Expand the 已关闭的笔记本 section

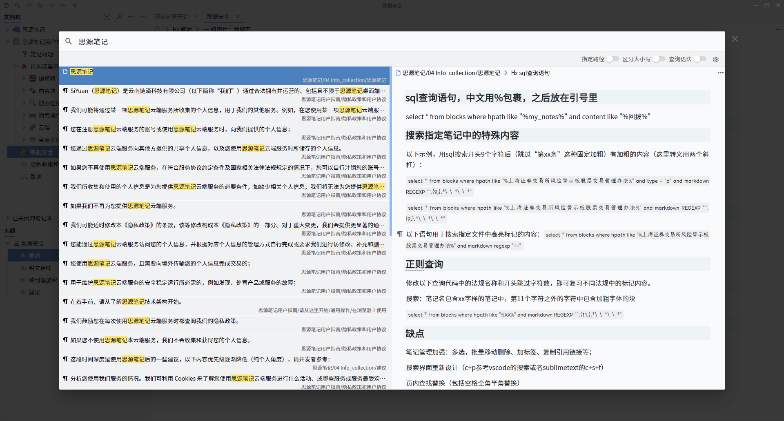coord(7,218)
